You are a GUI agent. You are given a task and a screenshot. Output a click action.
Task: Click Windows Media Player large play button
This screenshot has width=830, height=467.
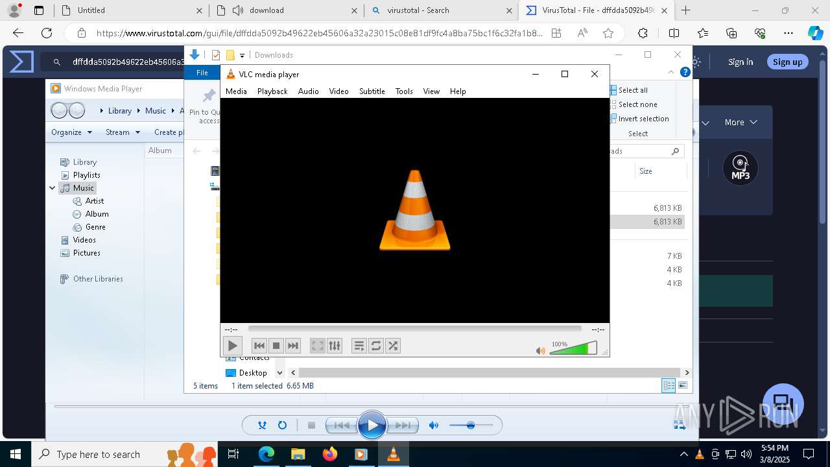(x=372, y=425)
